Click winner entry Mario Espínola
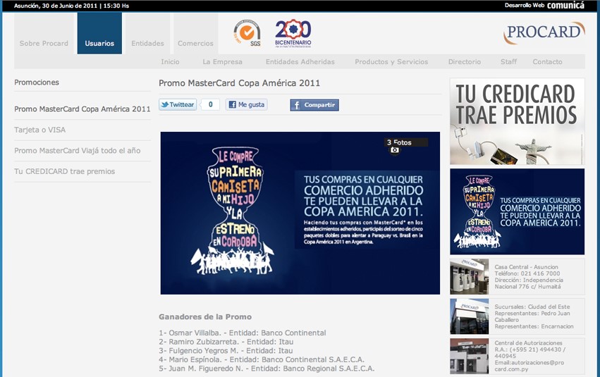This screenshot has width=600, height=377. pyautogui.click(x=262, y=359)
